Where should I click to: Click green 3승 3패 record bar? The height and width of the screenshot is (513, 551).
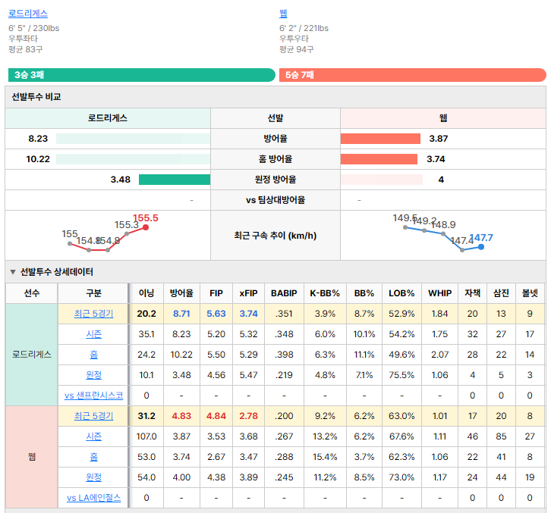point(142,75)
